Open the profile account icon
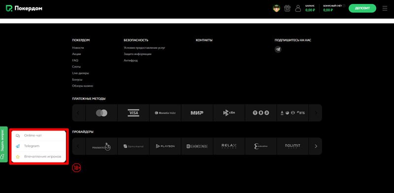The width and height of the screenshot is (394, 193). click(298, 8)
